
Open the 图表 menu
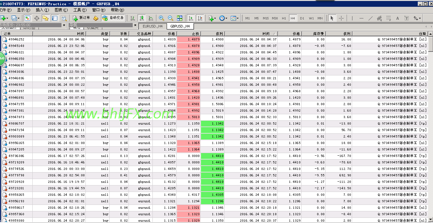click(x=61, y=10)
